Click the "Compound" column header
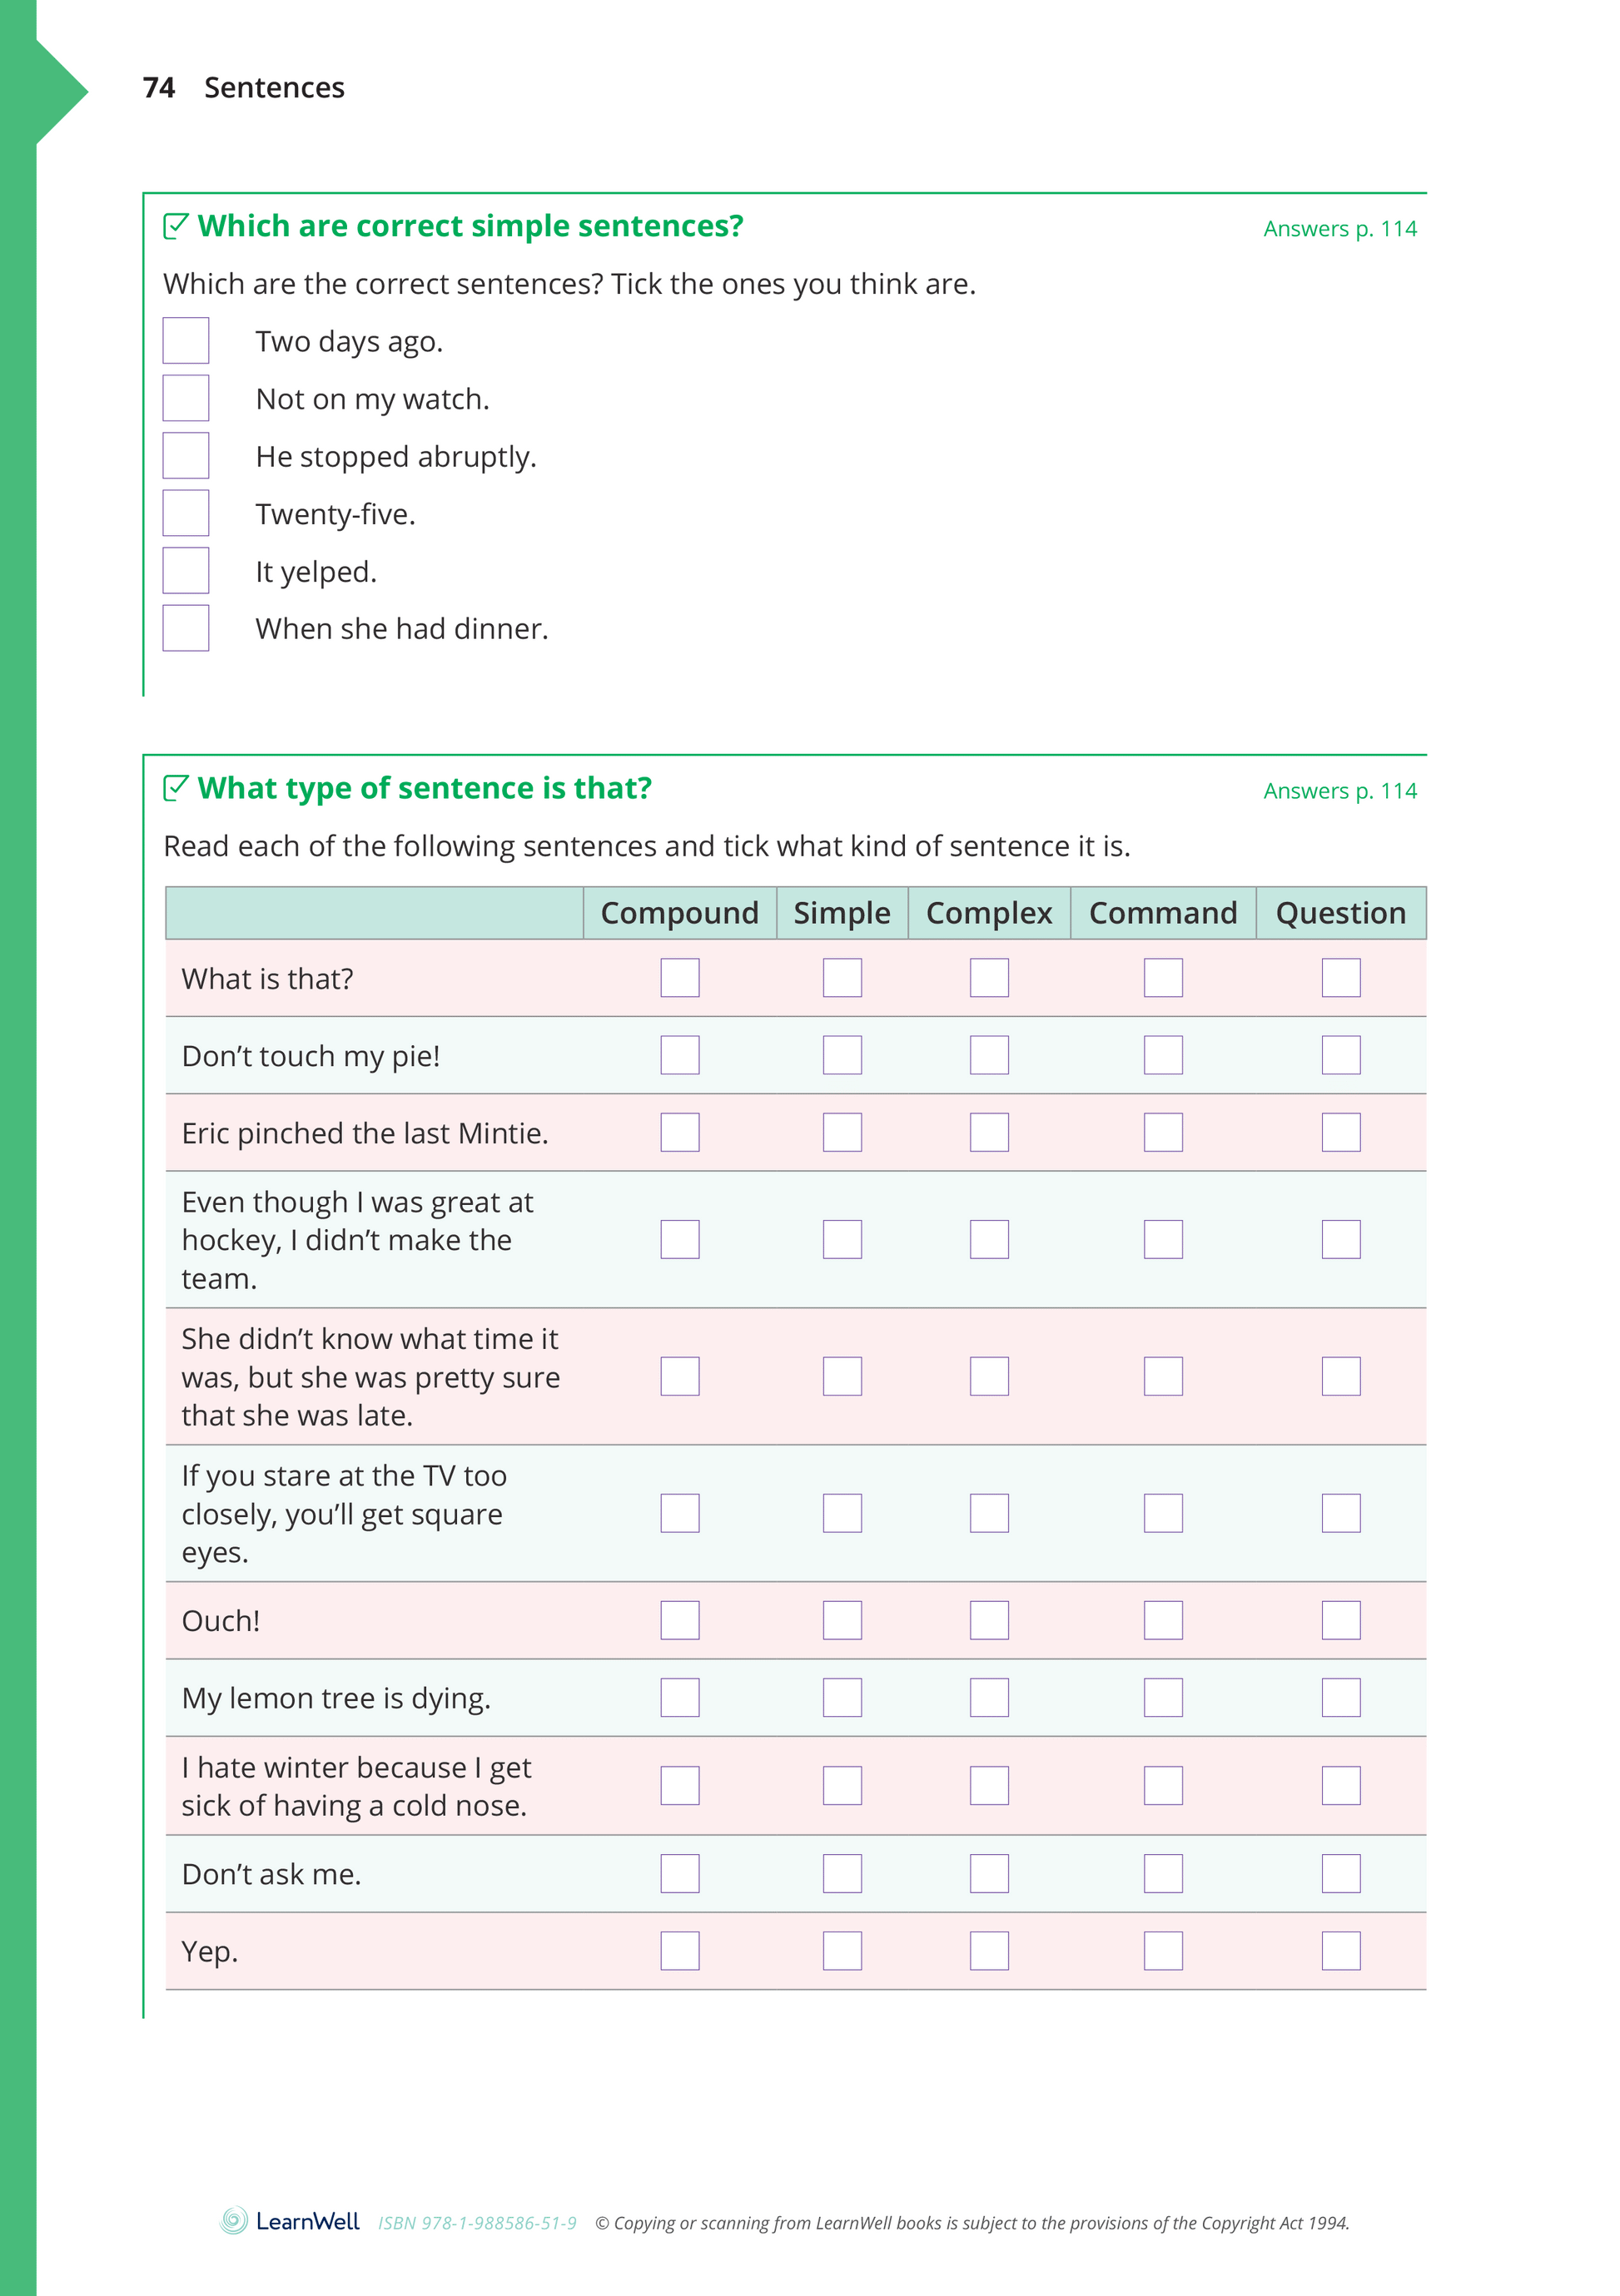The image size is (1620, 2296). point(679,913)
